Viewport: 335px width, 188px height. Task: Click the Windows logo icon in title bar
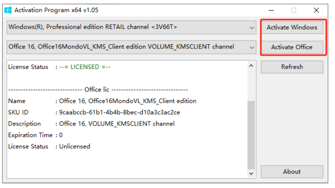[x=8, y=10]
